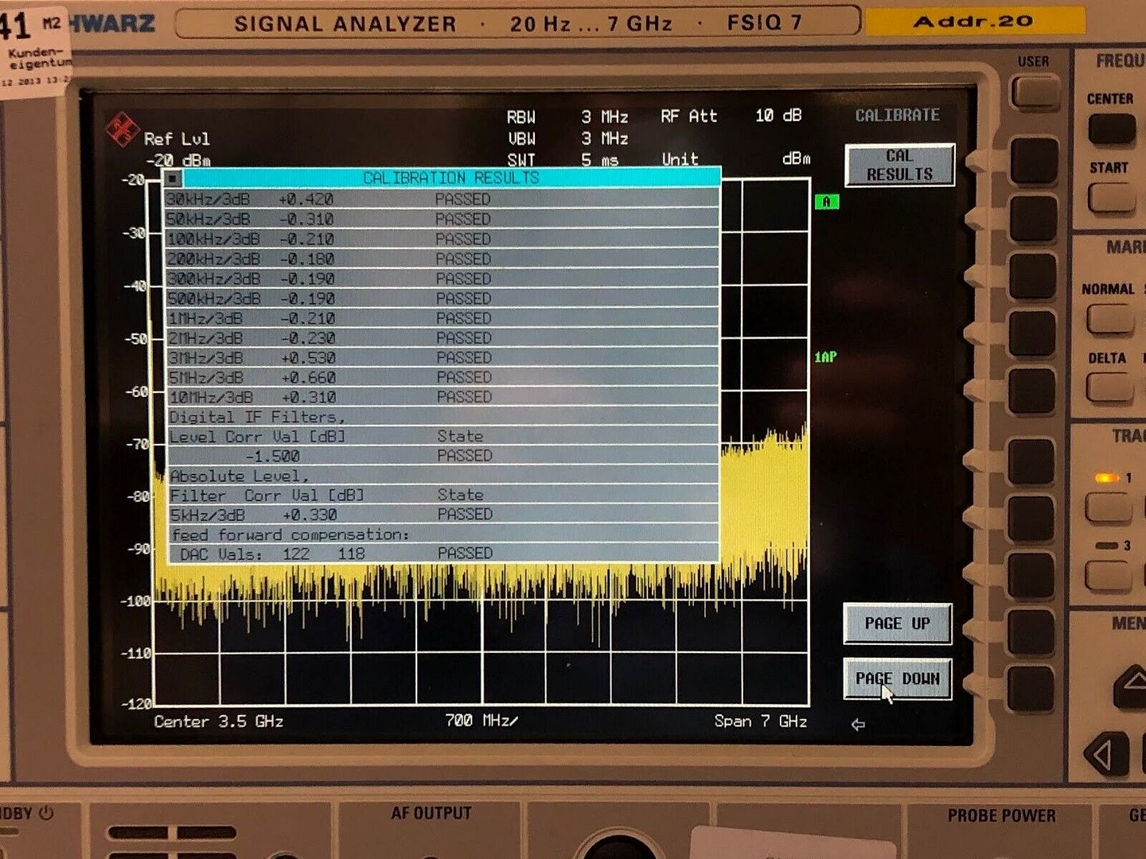Select the 500kHz/3dB calibration row
This screenshot has height=859, width=1146.
(x=442, y=298)
